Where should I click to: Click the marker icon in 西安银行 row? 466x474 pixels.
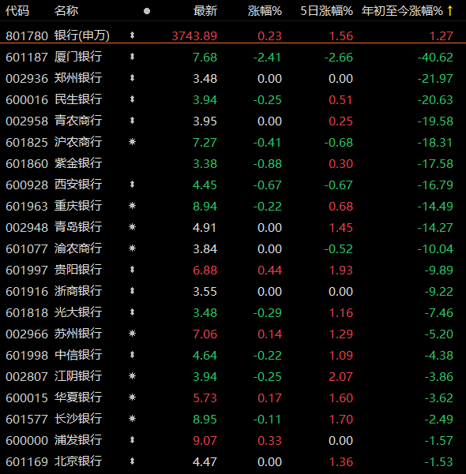132,185
